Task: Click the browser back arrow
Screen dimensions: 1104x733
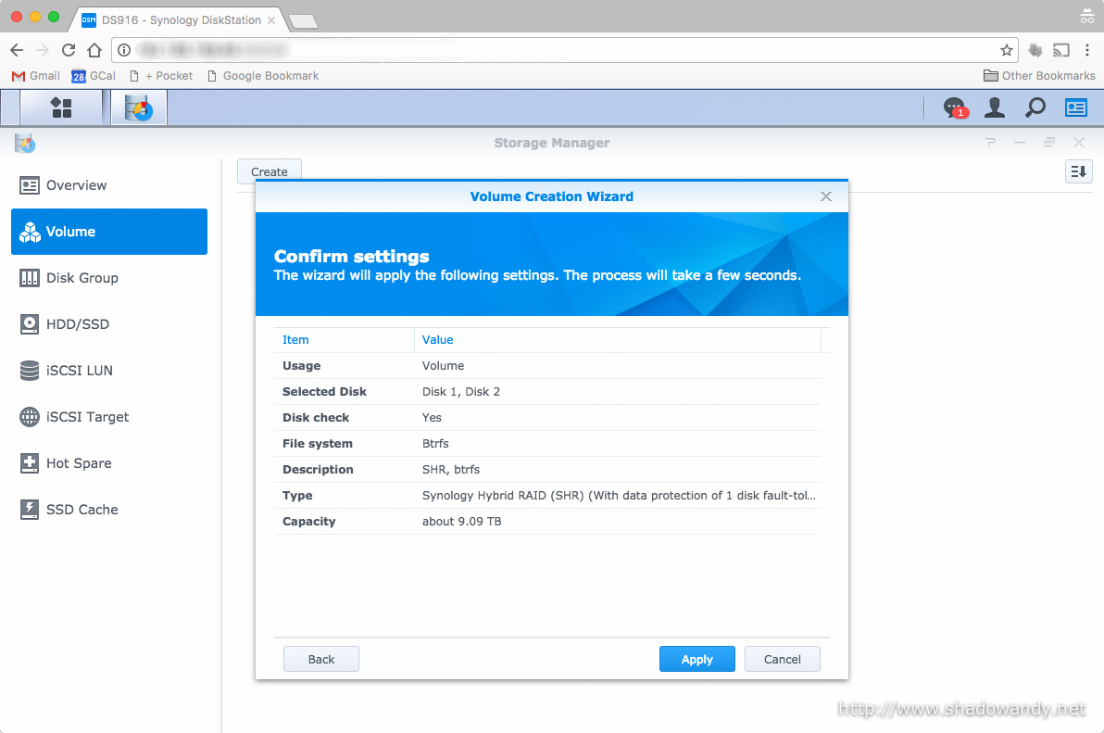Action: [17, 50]
